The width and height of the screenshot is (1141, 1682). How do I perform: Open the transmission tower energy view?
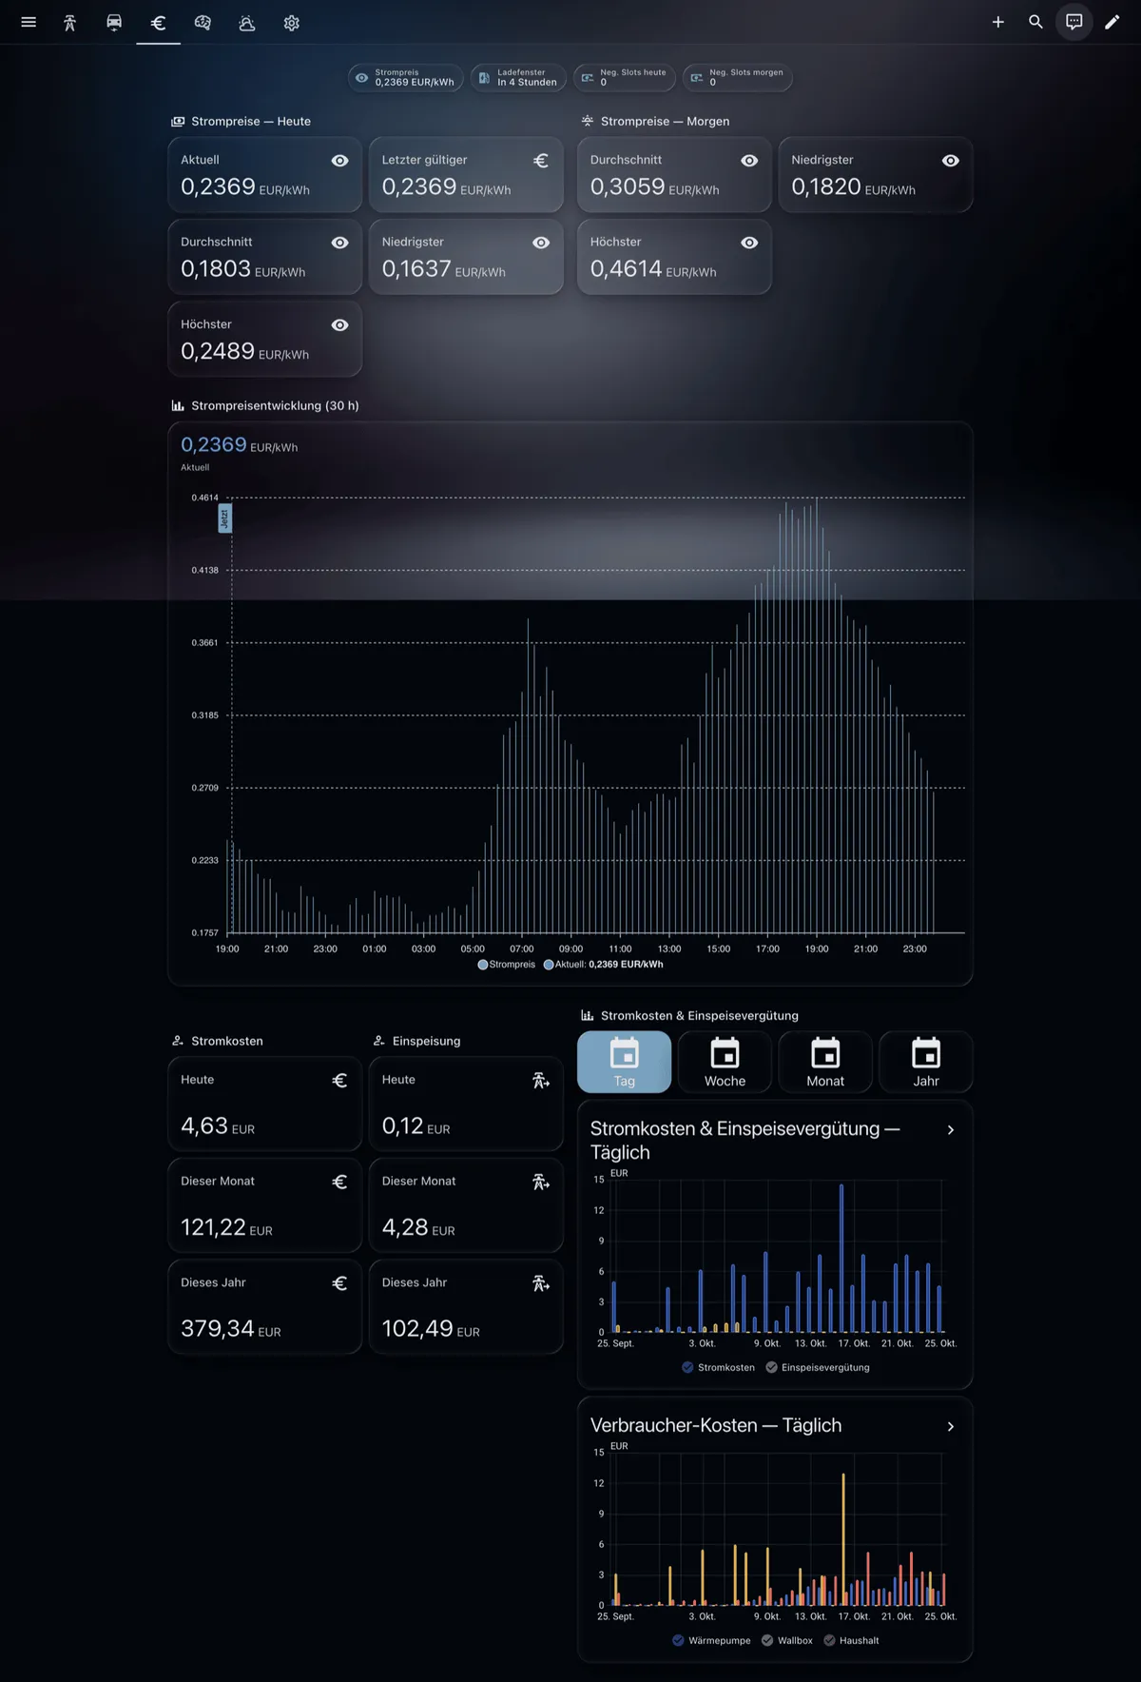[x=69, y=23]
